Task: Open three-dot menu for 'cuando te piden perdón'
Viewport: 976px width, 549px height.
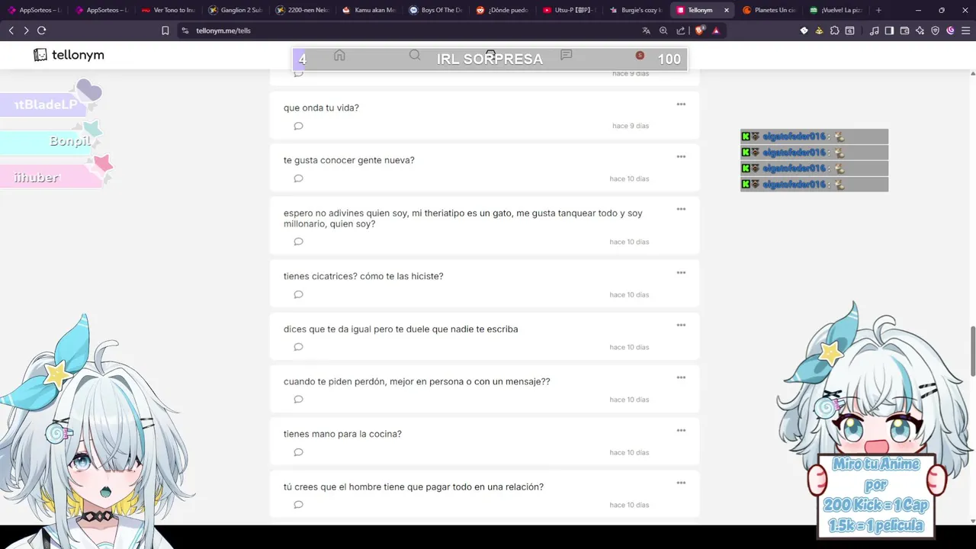Action: [x=681, y=377]
